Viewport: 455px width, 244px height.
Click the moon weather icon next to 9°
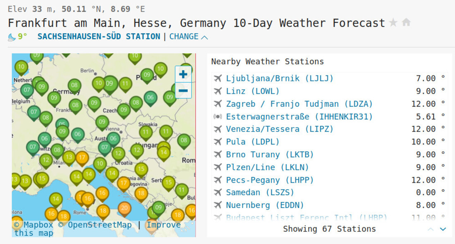click(x=12, y=37)
